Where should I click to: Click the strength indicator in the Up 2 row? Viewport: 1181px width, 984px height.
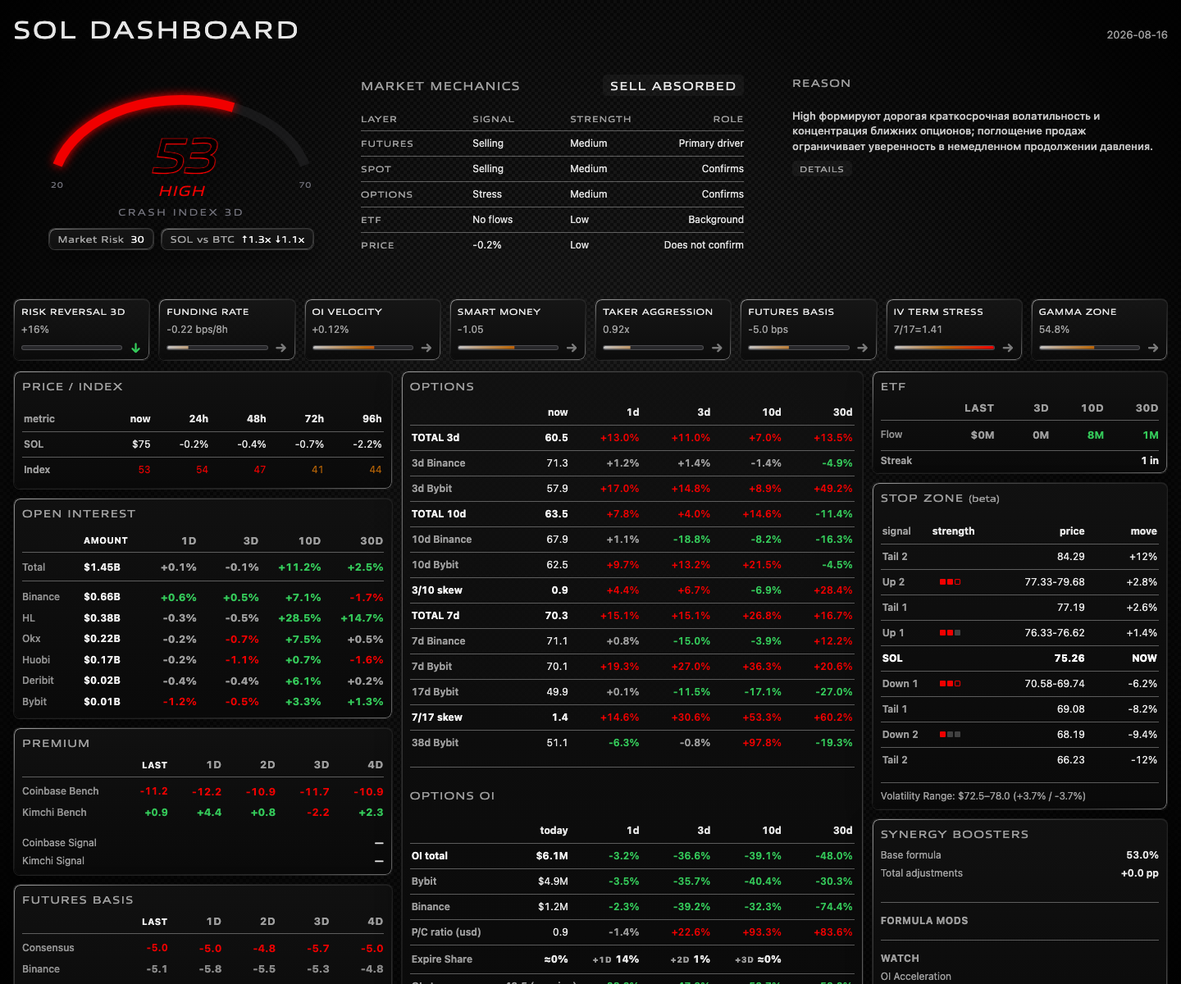pyautogui.click(x=951, y=582)
